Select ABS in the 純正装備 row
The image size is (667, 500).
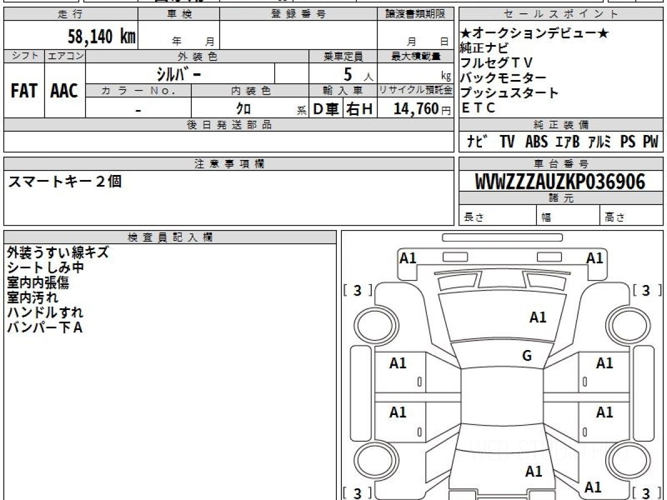[x=536, y=142]
